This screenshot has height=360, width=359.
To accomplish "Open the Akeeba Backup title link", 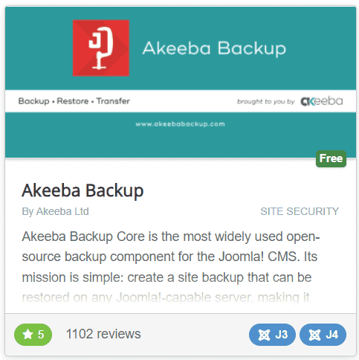I will (83, 190).
